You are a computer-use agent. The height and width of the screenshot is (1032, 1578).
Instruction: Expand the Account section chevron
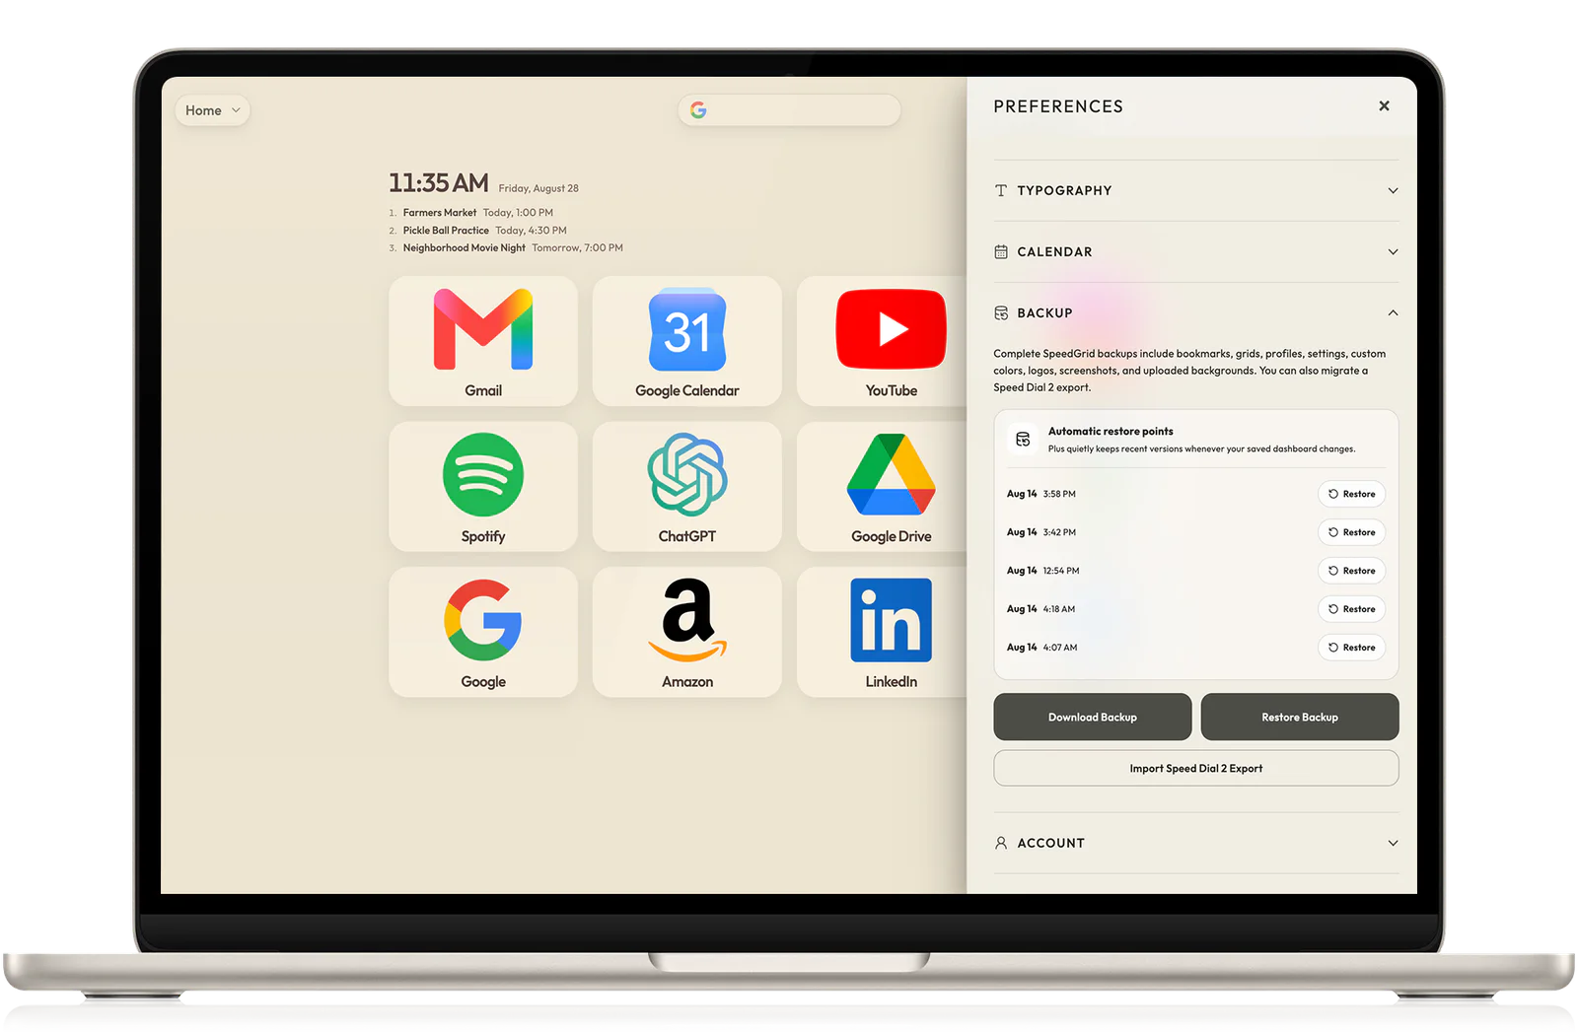[1393, 843]
